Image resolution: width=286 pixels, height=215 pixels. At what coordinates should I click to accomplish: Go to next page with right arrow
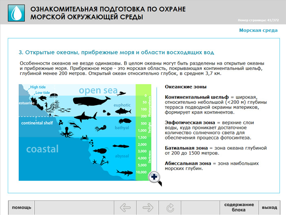click(x=148, y=208)
